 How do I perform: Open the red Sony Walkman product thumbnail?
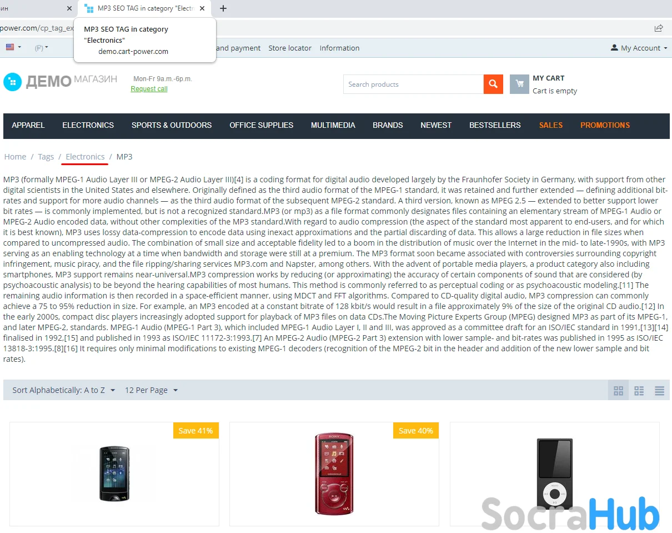pos(334,474)
